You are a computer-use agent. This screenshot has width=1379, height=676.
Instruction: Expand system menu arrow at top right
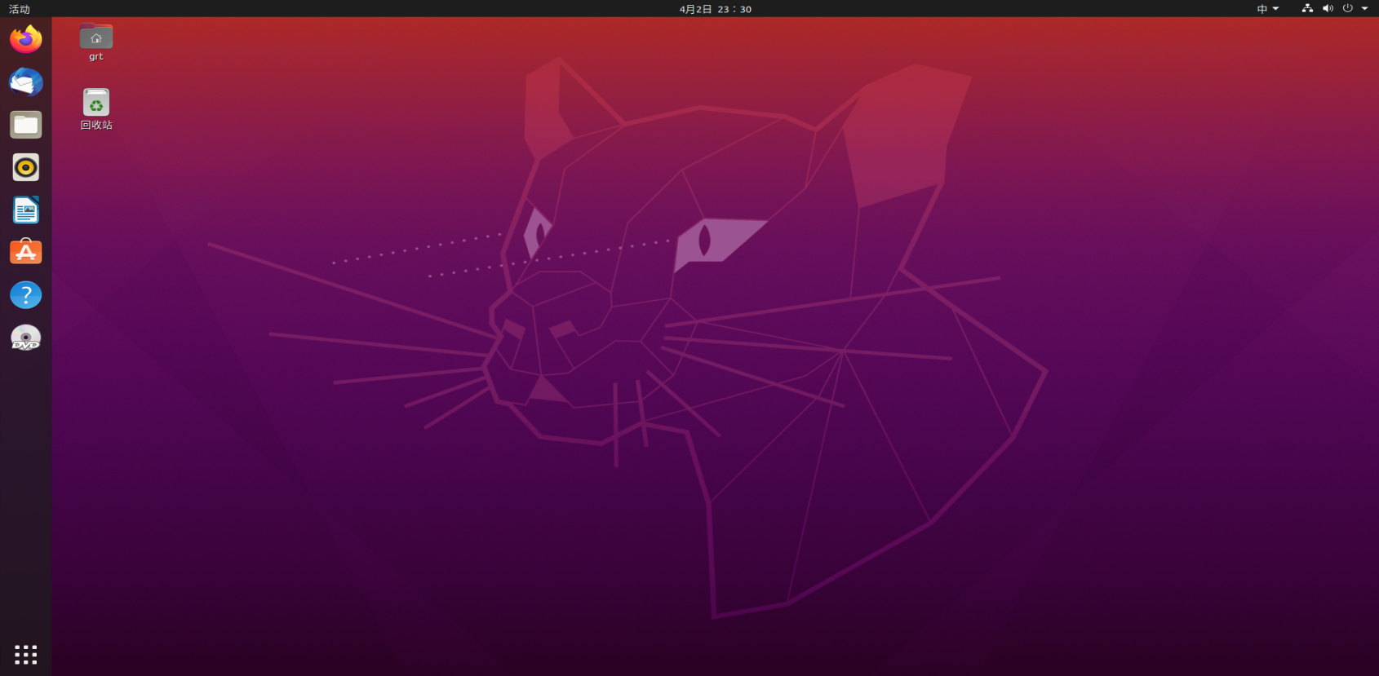[1364, 8]
